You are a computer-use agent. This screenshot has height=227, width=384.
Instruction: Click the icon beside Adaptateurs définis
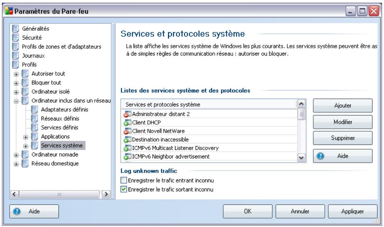[x=35, y=110]
